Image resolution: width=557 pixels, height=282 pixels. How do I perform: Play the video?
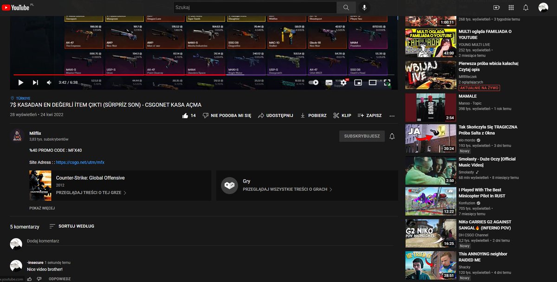pos(20,82)
